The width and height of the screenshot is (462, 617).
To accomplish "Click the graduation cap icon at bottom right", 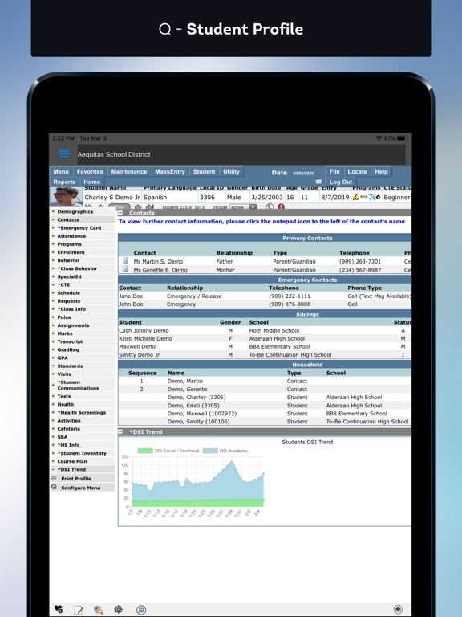I will coord(398,610).
